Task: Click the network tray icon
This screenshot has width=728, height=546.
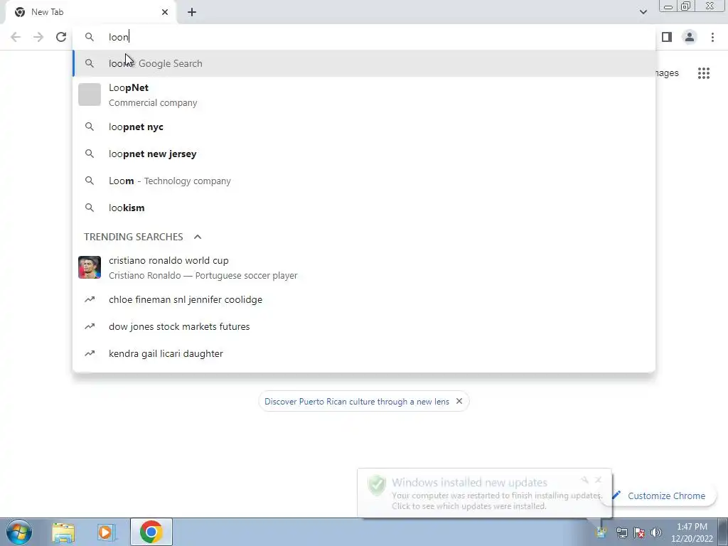Action: pos(621,532)
